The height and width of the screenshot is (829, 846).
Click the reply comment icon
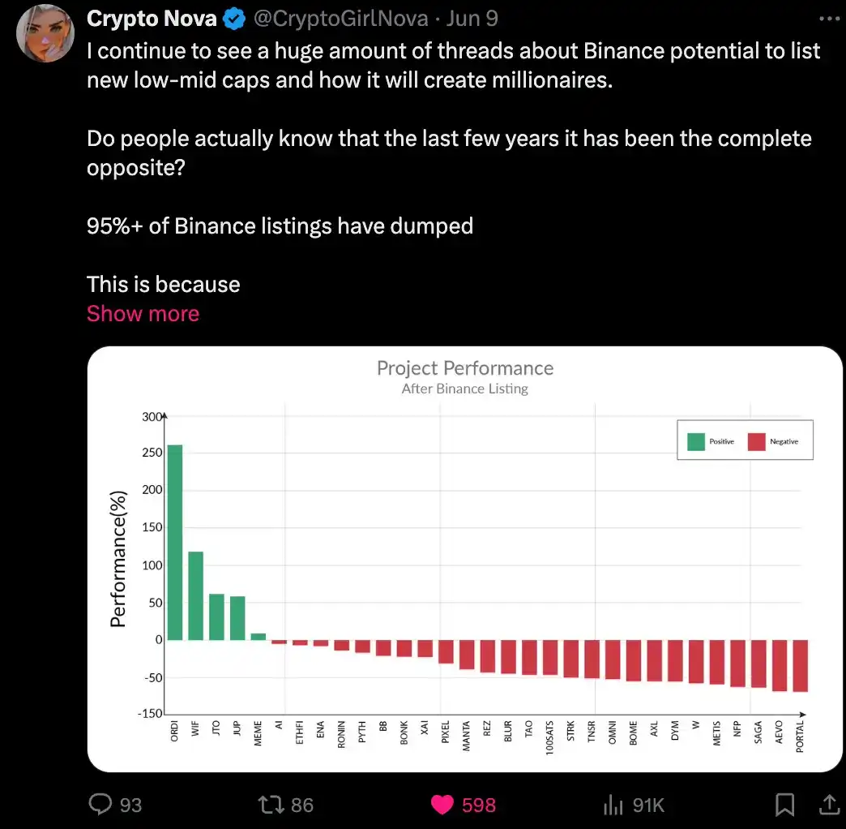100,804
